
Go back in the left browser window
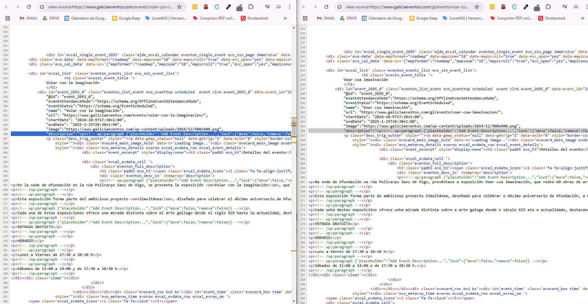7,7
